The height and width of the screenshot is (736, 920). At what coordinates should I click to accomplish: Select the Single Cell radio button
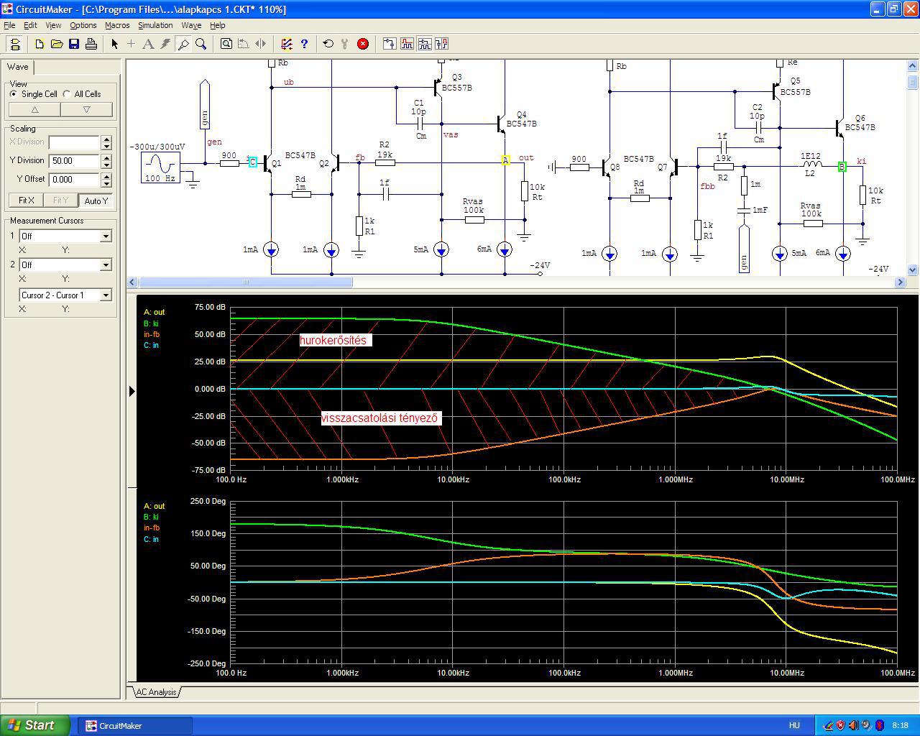[14, 94]
